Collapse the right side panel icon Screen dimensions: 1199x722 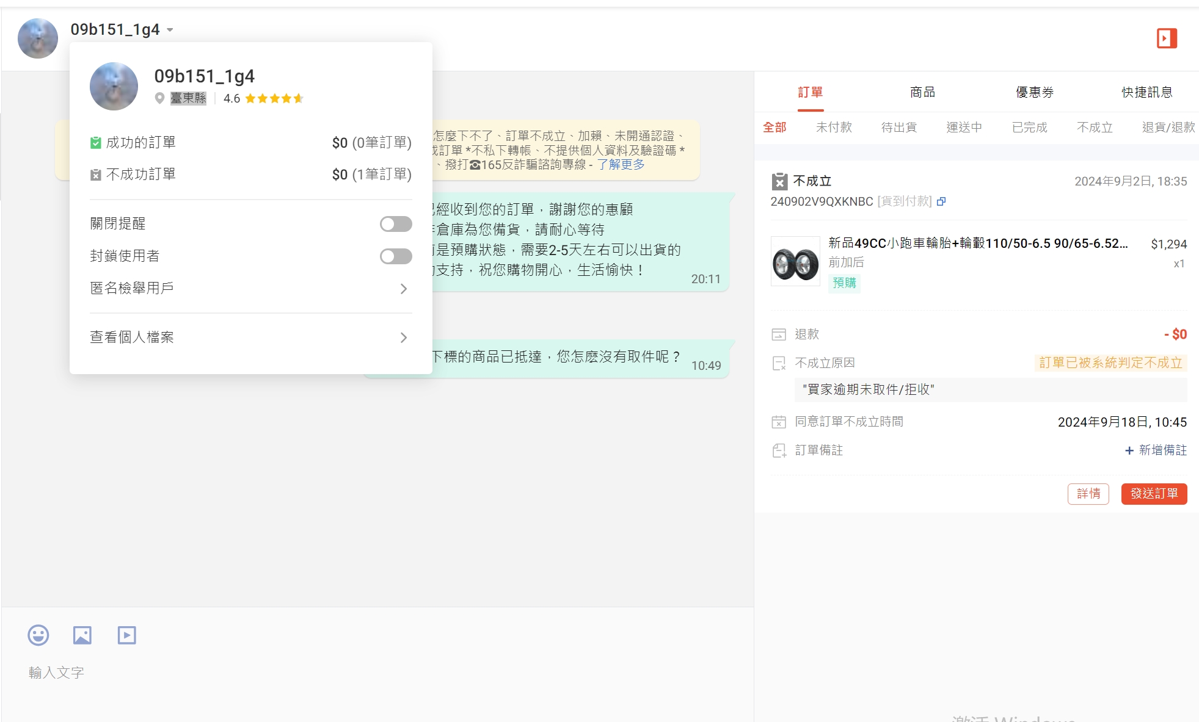point(1166,38)
